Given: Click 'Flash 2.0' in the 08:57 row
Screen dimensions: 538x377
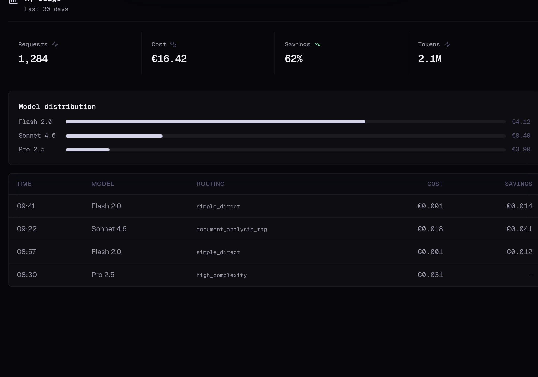Looking at the screenshot, I should (106, 252).
